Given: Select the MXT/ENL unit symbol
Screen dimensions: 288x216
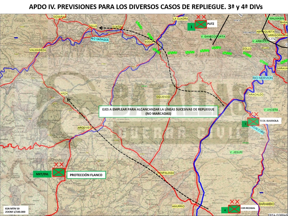Looking at the screenshot, I should pyautogui.click(x=59, y=172).
